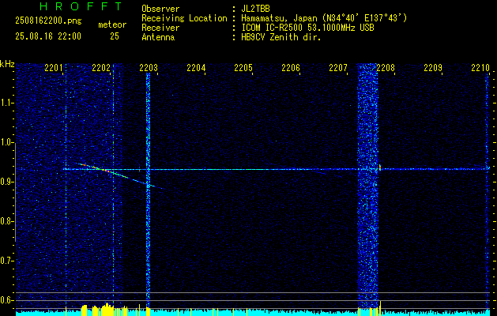Select filename 2508162200.png
497x316 pixels.
48,21
